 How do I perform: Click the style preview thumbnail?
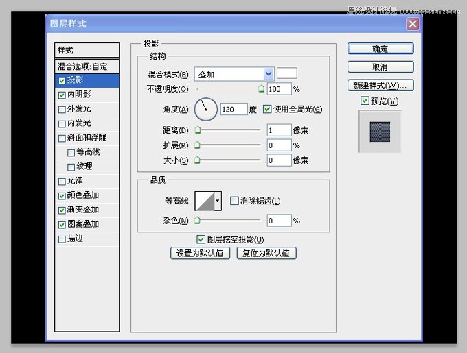[380, 132]
